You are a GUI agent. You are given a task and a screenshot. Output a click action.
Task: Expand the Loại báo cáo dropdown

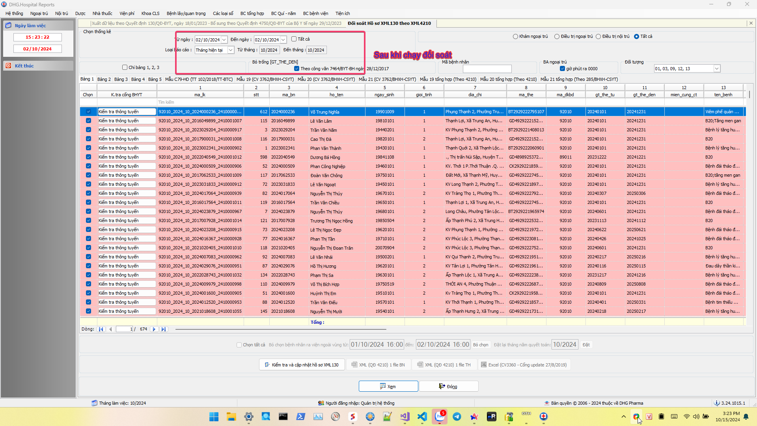click(231, 50)
